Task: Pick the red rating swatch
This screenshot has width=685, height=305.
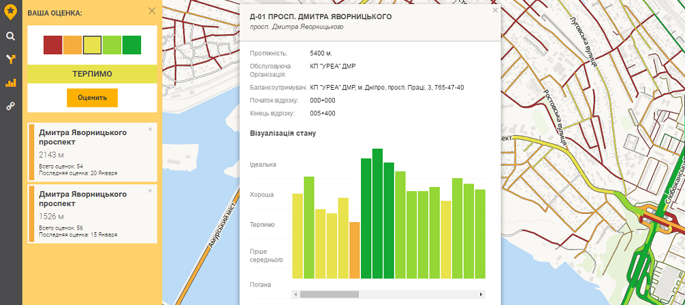Action: [53, 45]
